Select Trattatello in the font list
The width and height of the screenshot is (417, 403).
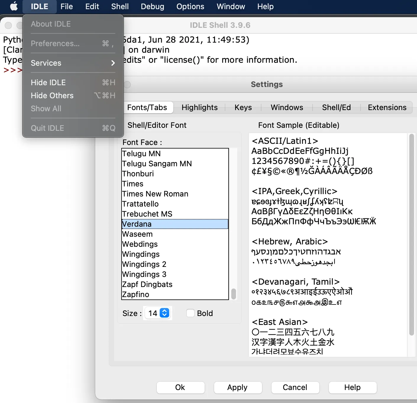(175, 204)
